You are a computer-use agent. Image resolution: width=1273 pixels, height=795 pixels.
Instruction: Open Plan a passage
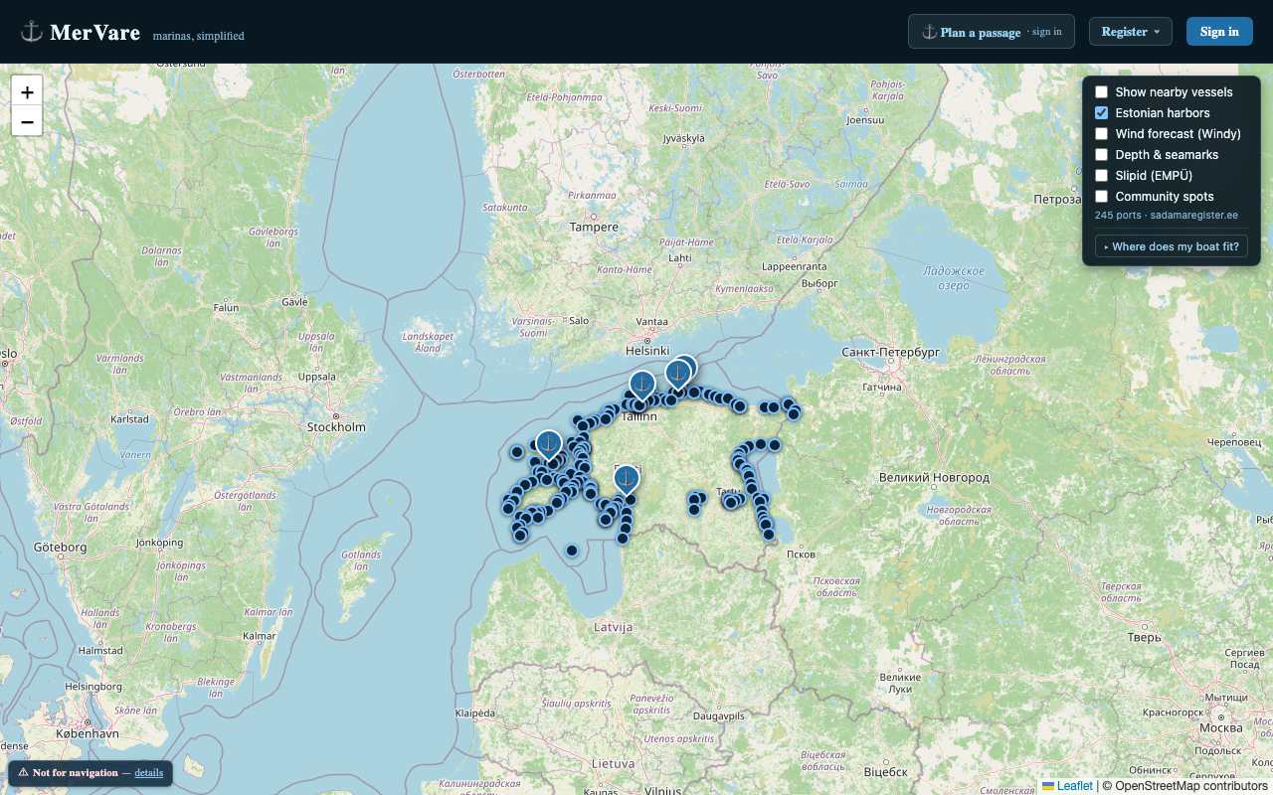991,32
